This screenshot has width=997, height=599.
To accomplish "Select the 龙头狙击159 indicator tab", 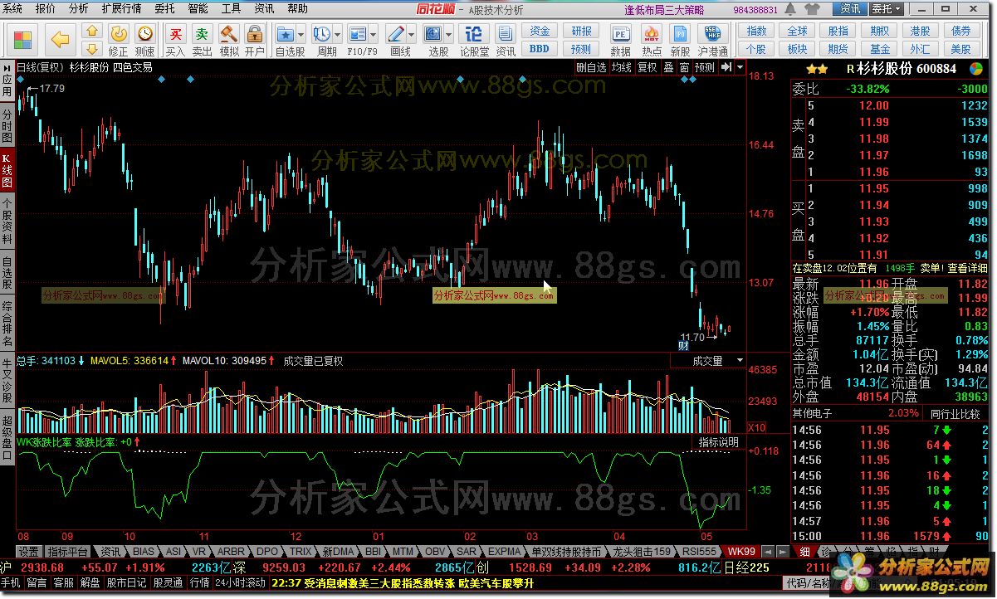I will [x=642, y=551].
